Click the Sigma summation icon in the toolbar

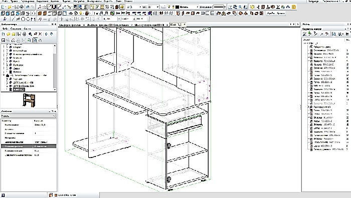click(278, 7)
